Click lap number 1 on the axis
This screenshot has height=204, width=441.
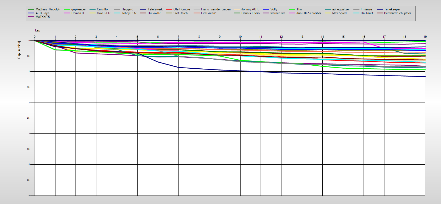pos(55,37)
